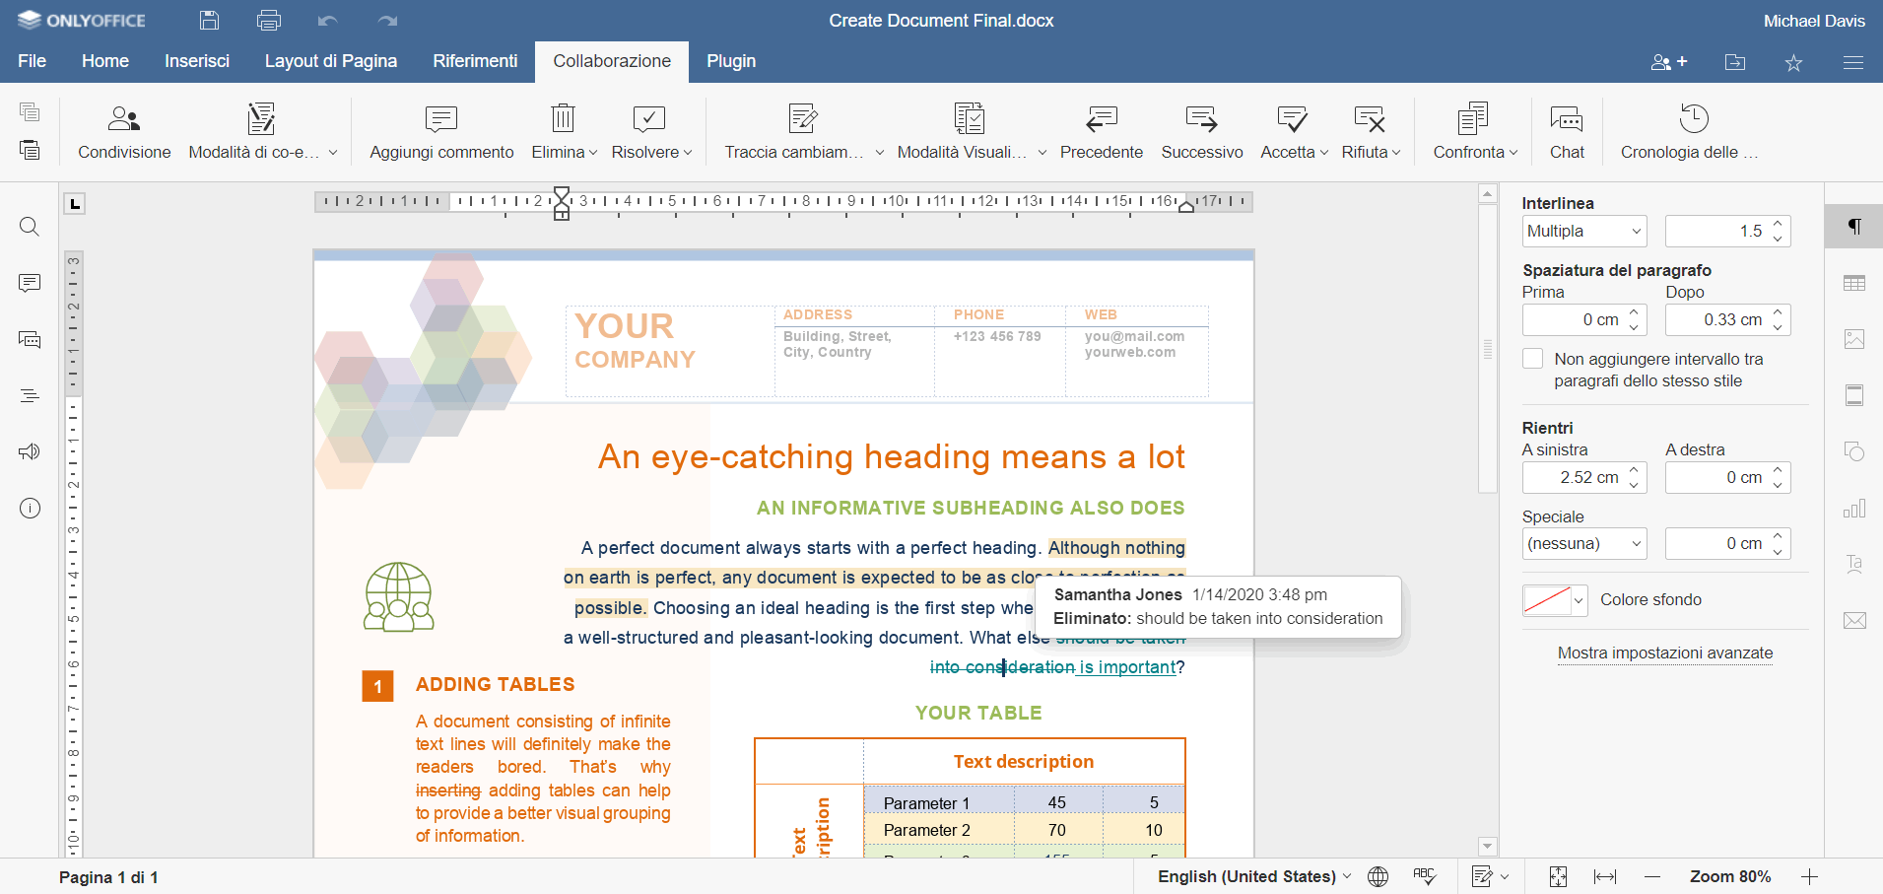Viewport: 1883px width, 894px height.
Task: Open the Condivisione sharing settings
Action: (x=124, y=132)
